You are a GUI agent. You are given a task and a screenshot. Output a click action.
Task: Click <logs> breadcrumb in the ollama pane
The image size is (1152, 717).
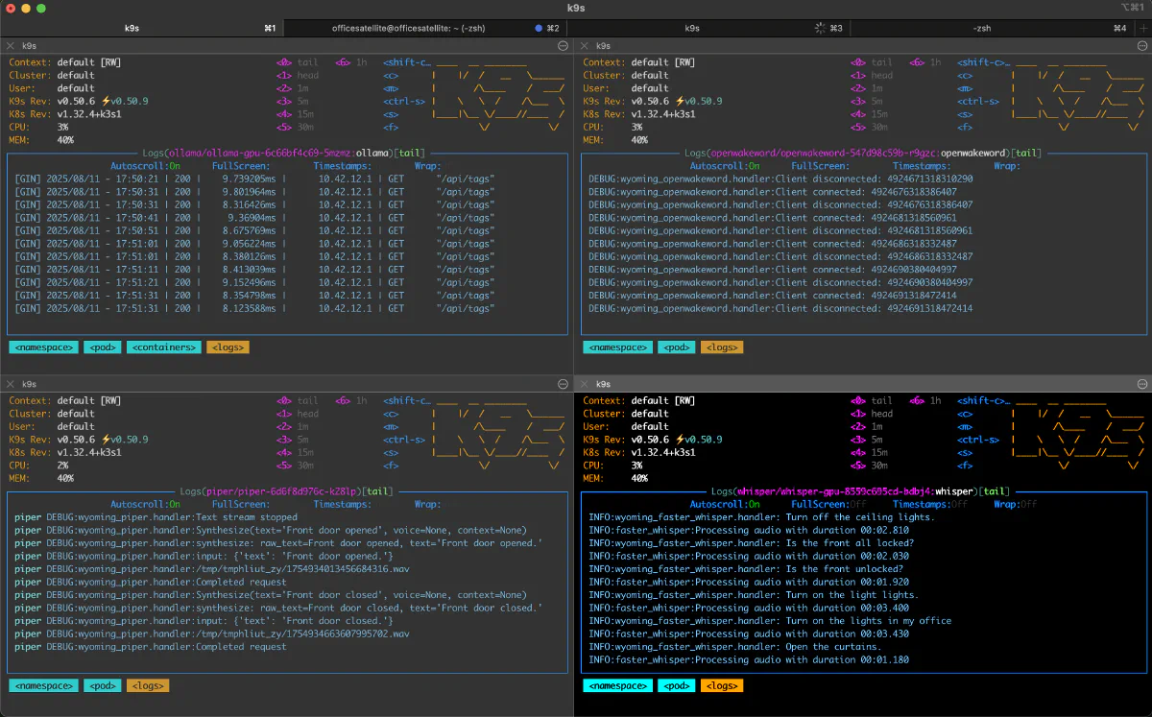228,347
